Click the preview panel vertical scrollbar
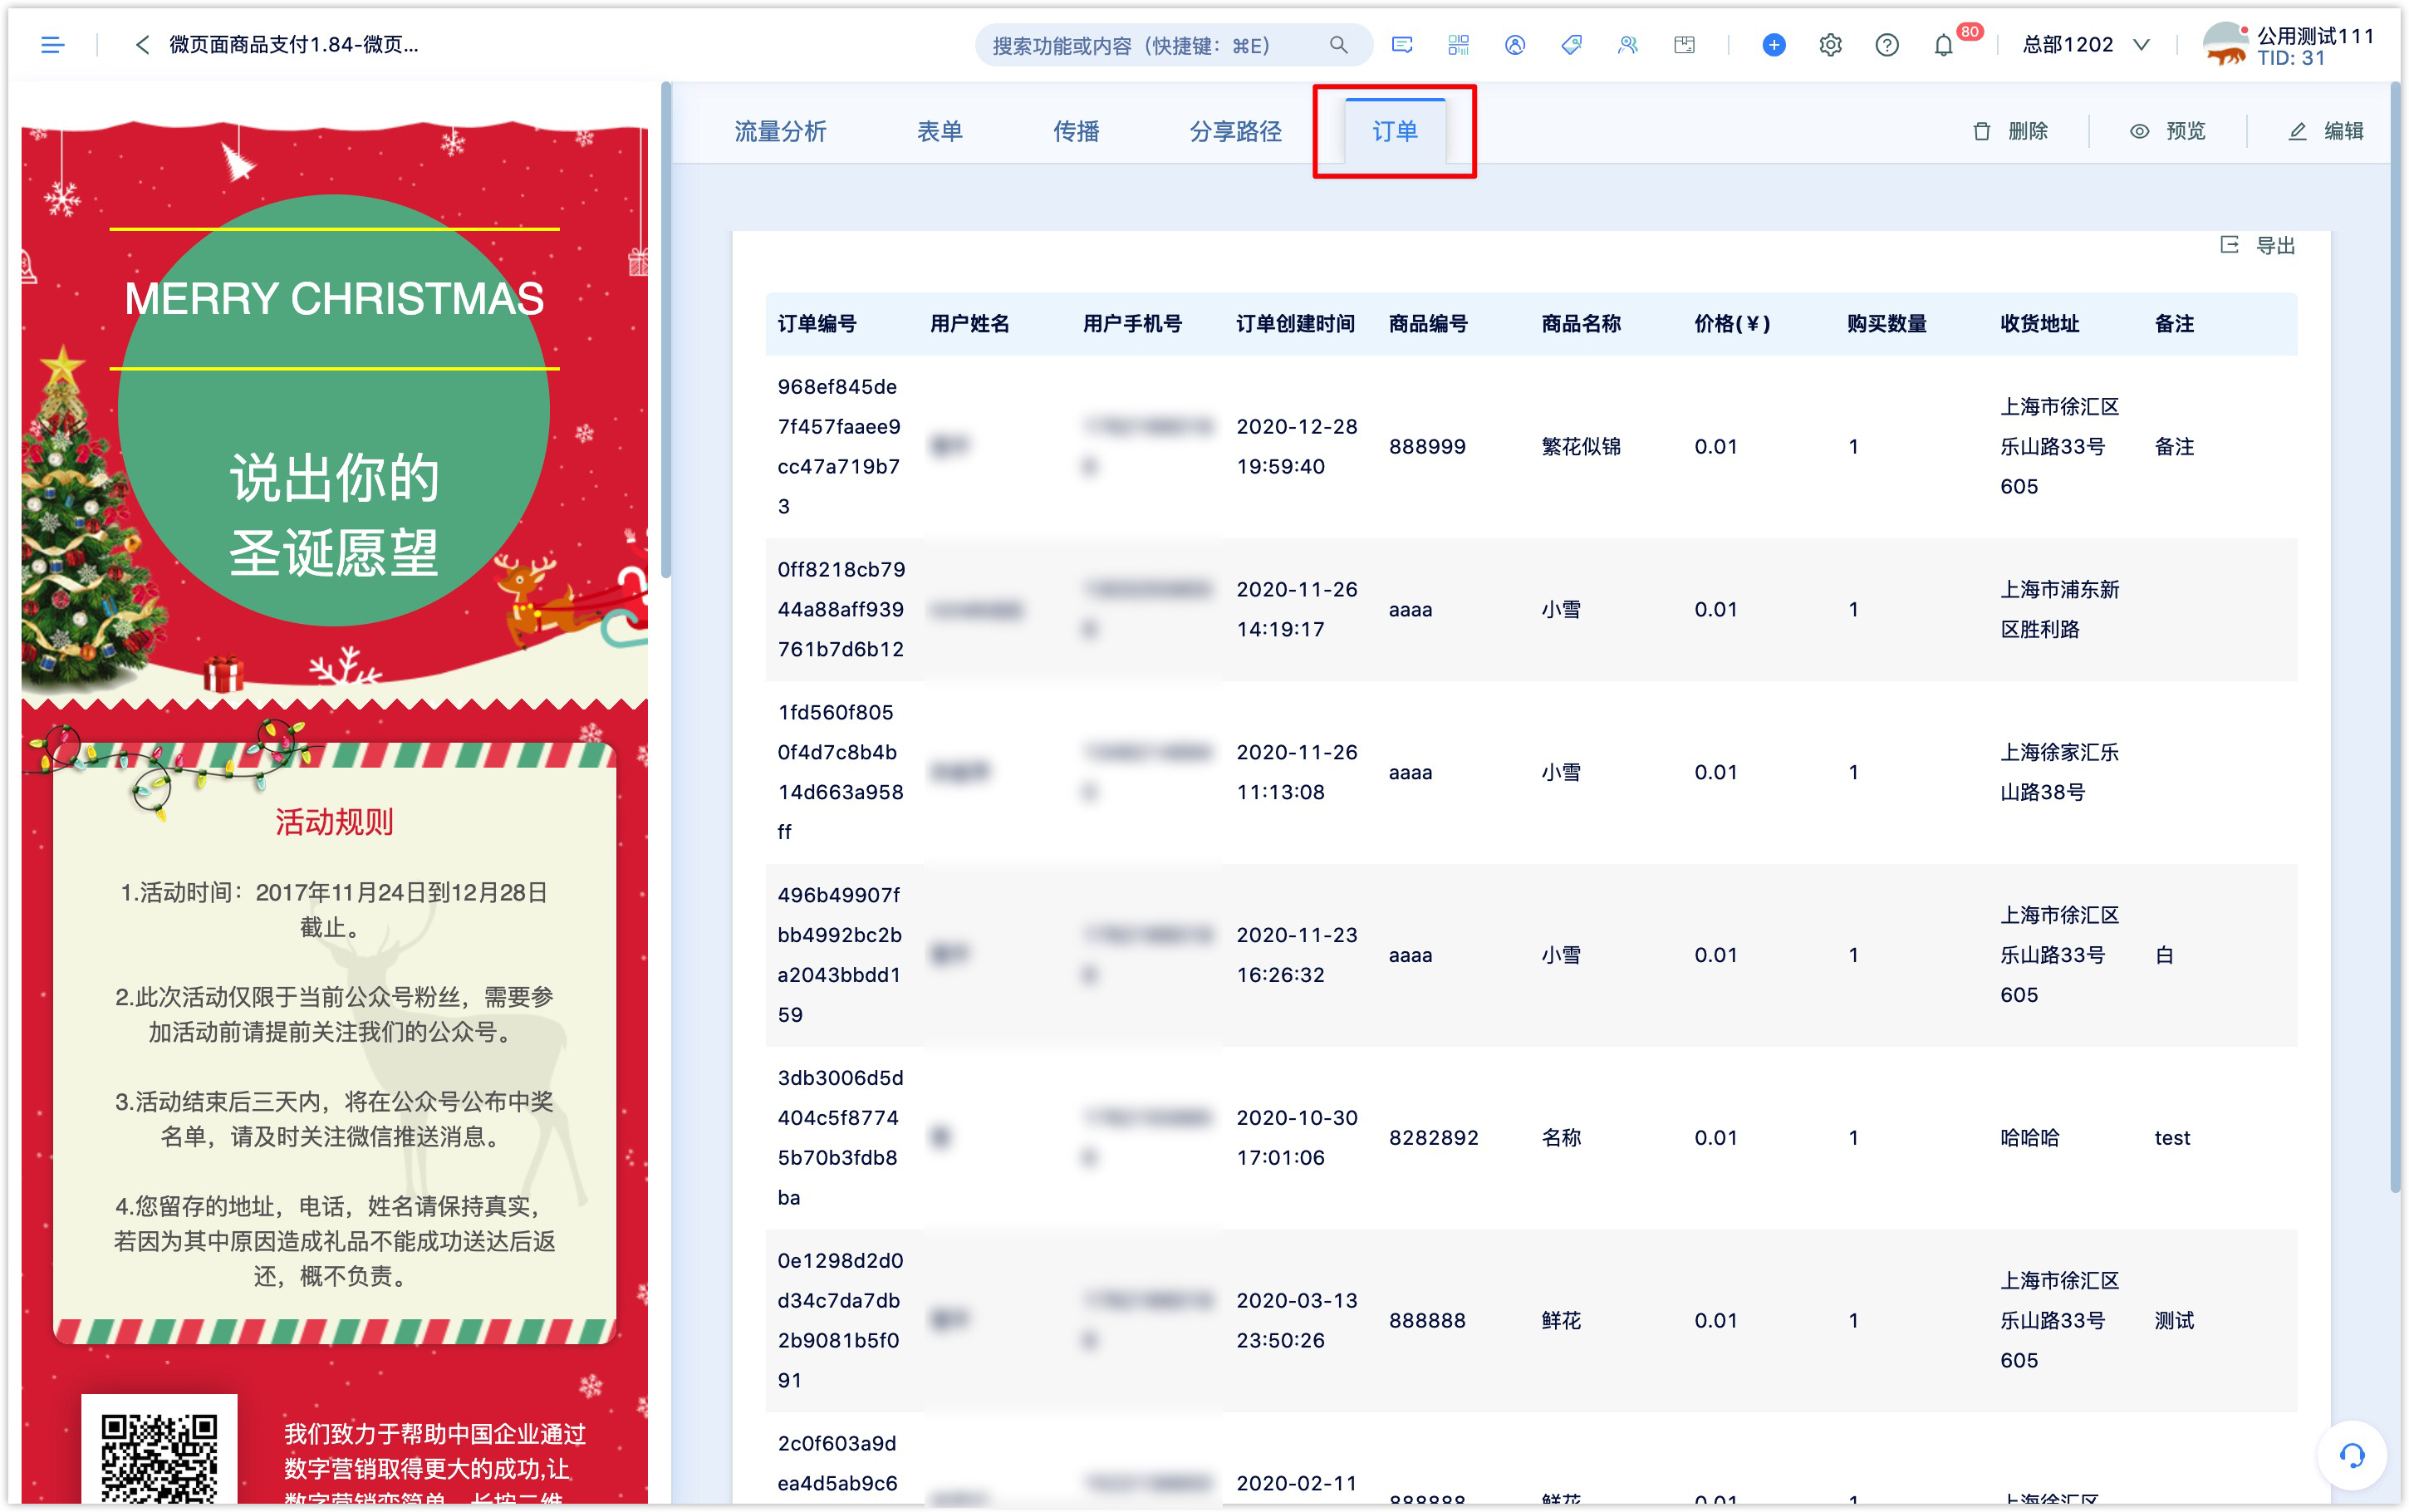The height and width of the screenshot is (1512, 2409). pyautogui.click(x=665, y=330)
